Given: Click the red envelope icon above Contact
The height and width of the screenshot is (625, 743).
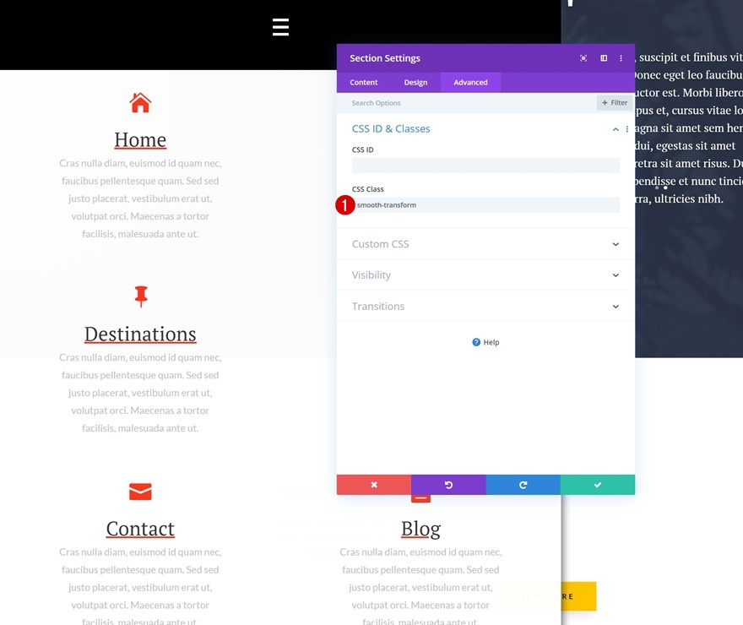Looking at the screenshot, I should tap(140, 492).
